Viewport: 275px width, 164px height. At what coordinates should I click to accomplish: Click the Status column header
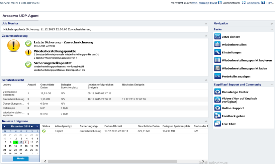(46, 126)
